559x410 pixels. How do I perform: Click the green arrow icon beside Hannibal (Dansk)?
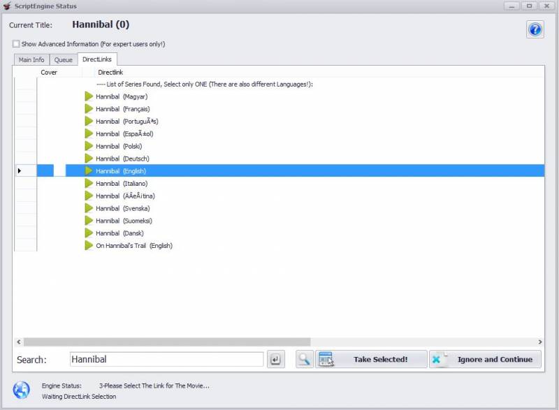(x=89, y=233)
